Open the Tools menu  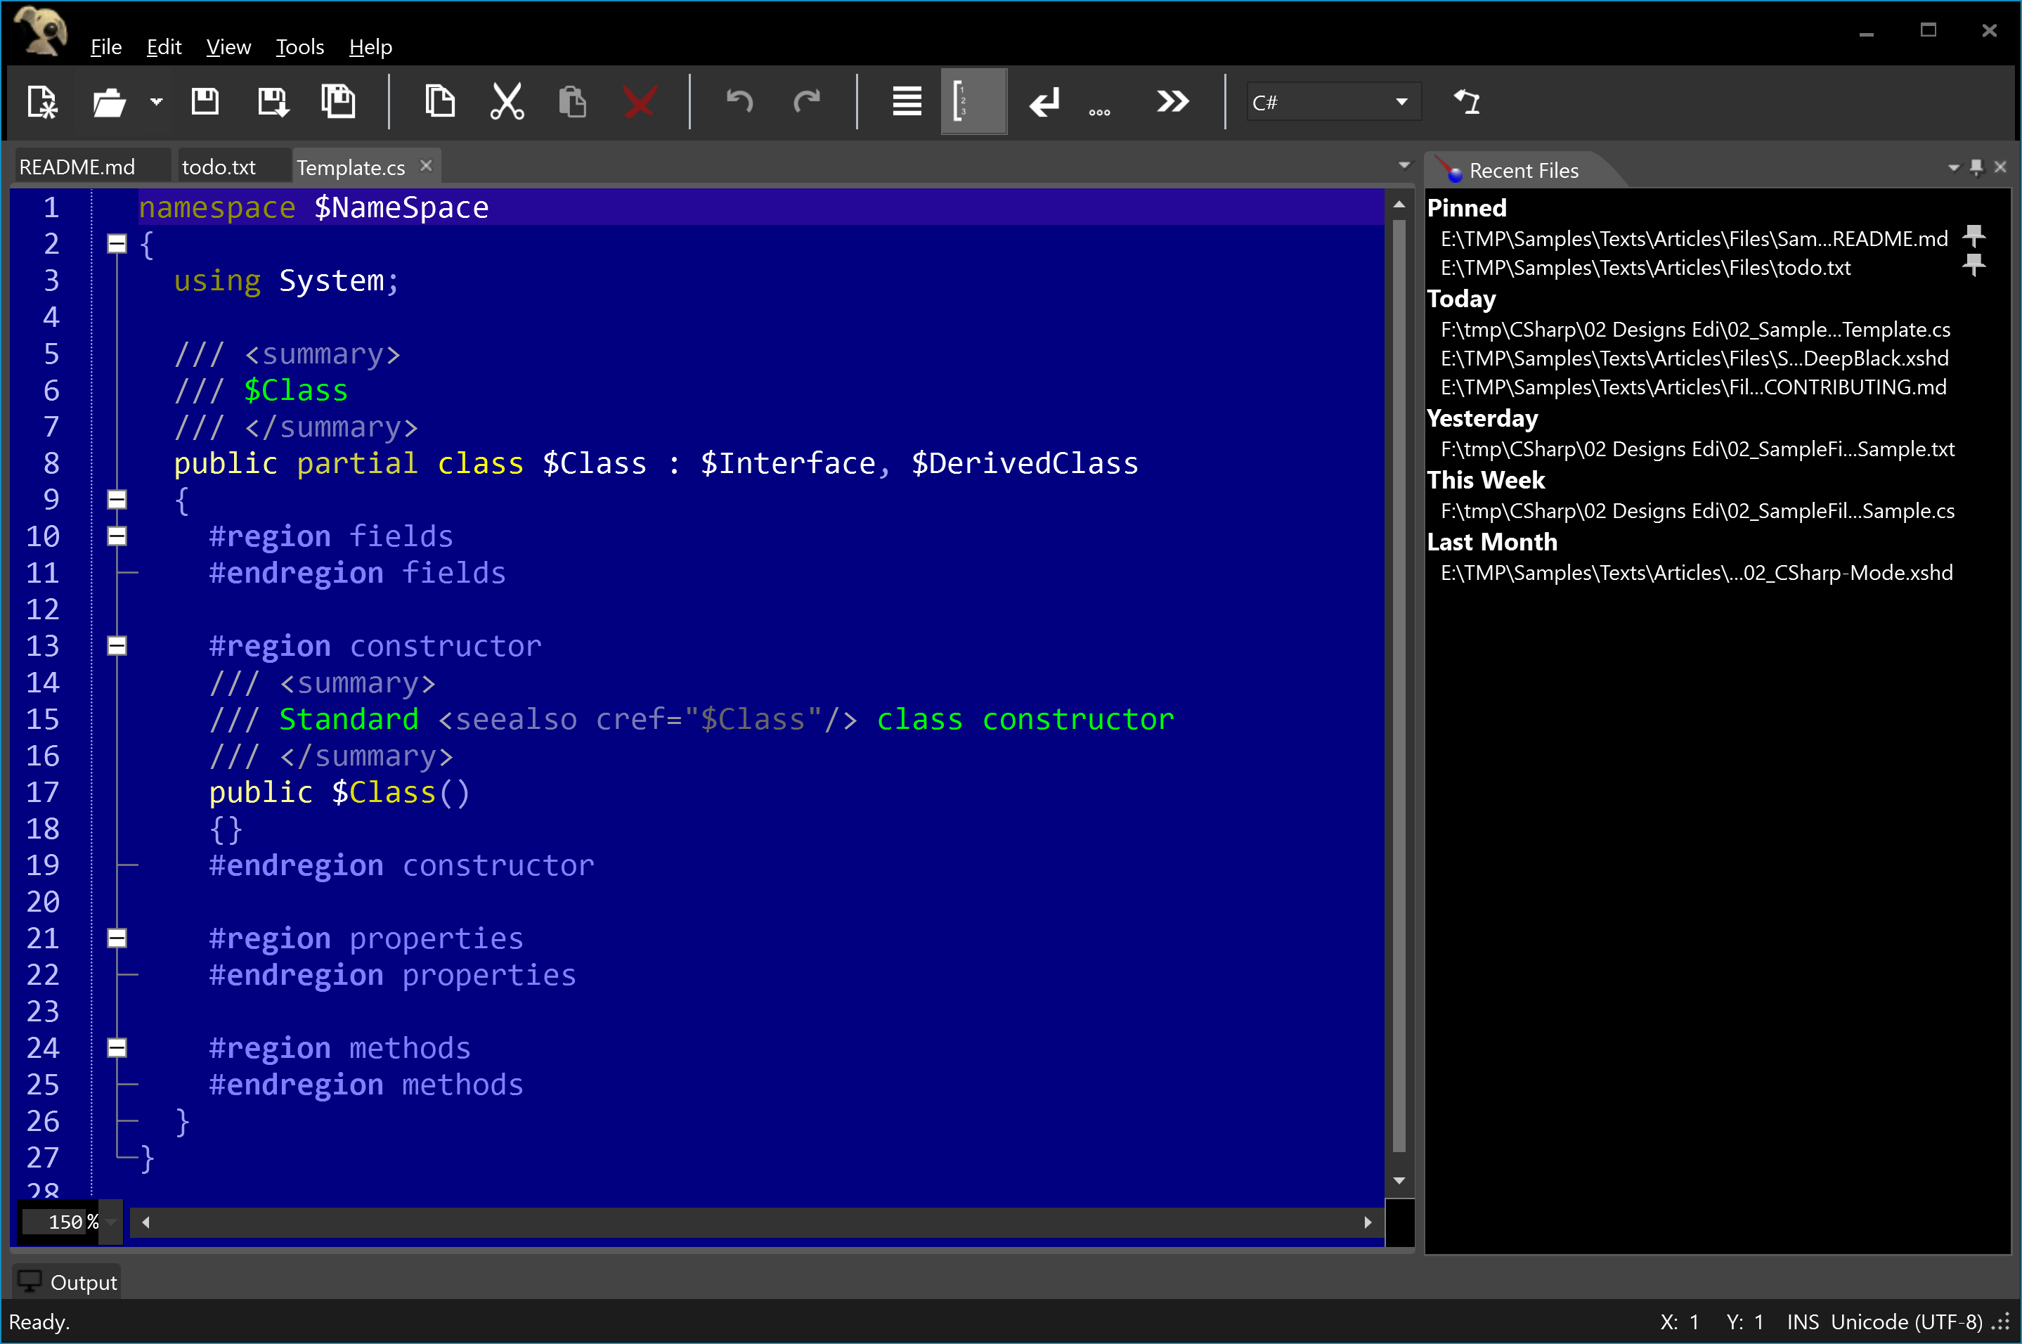tap(300, 47)
